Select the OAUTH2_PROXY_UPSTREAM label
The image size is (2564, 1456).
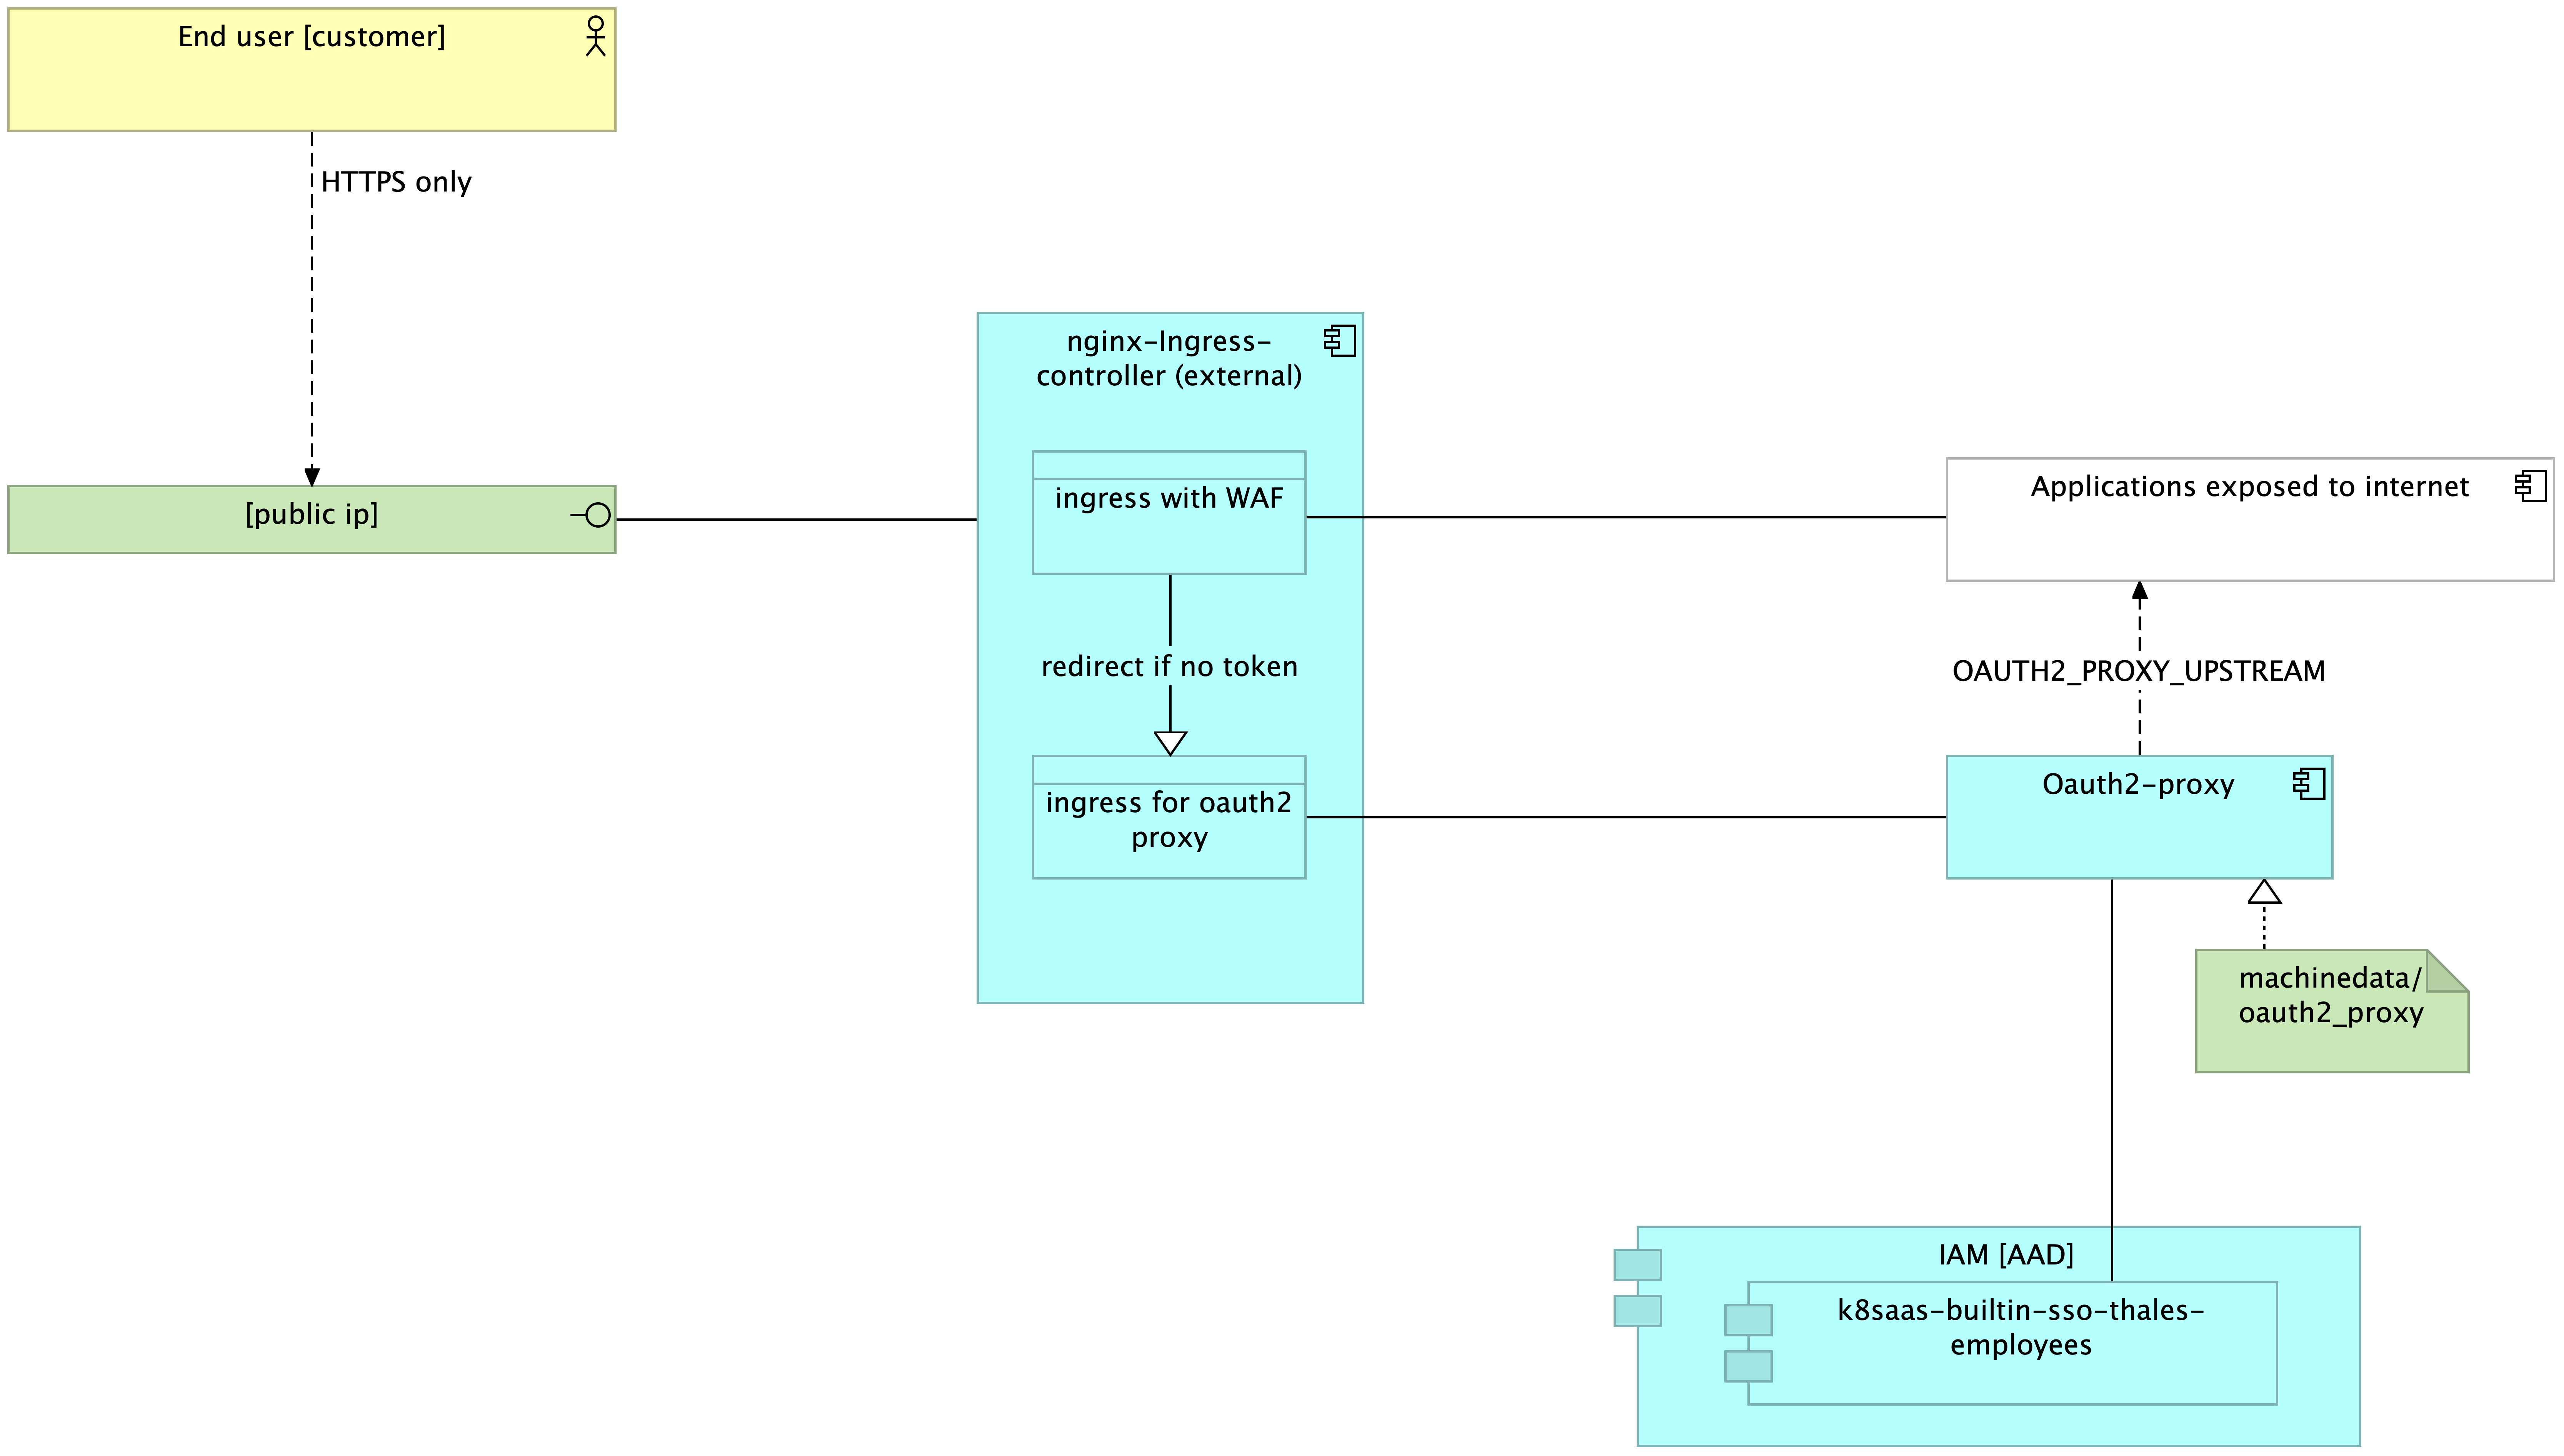point(2139,671)
